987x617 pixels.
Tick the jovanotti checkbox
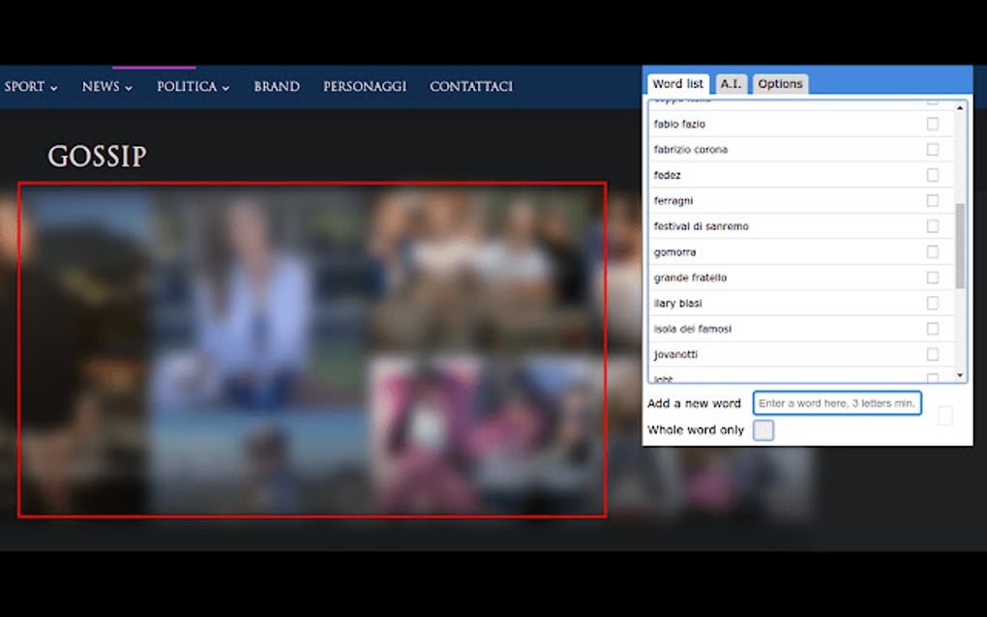click(932, 354)
